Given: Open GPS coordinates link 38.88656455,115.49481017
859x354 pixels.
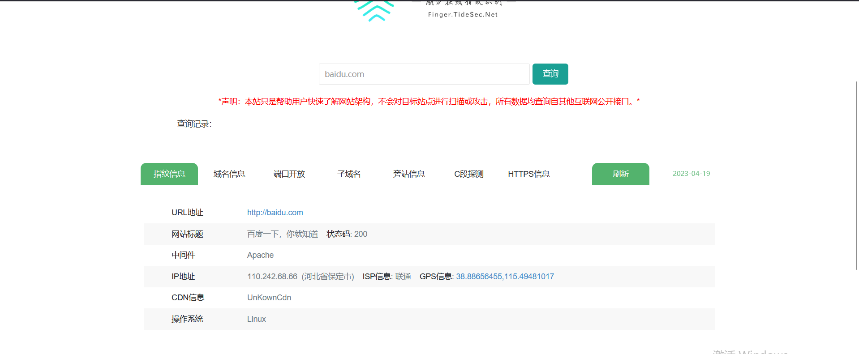Looking at the screenshot, I should [x=505, y=277].
